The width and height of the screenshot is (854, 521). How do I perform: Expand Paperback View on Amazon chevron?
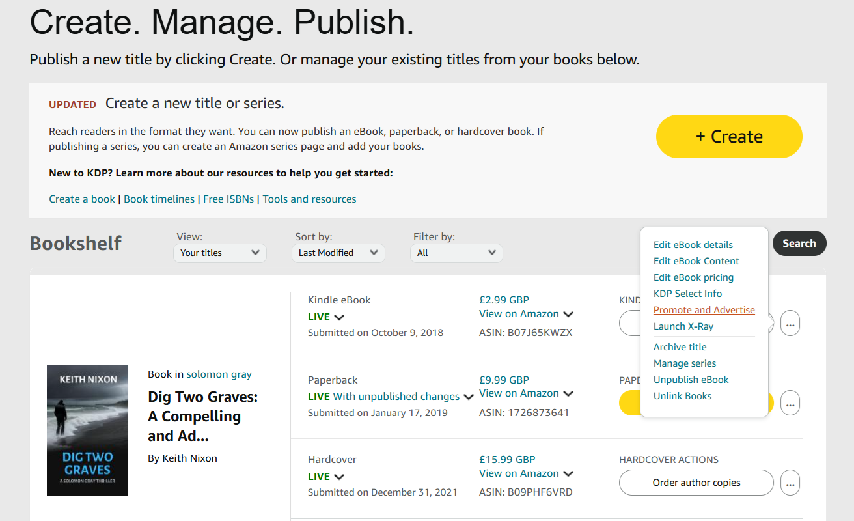click(x=568, y=393)
